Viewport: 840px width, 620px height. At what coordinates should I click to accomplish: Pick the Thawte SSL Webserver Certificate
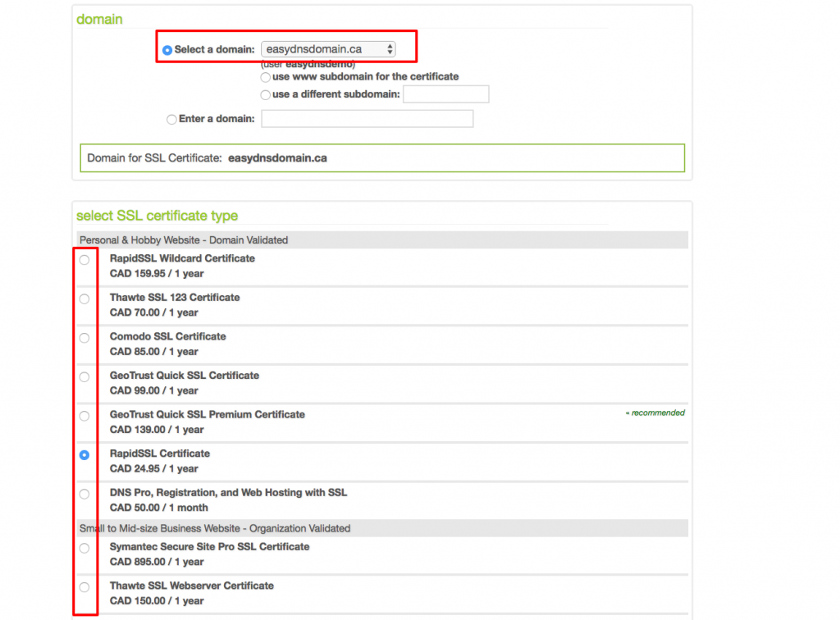[x=84, y=586]
